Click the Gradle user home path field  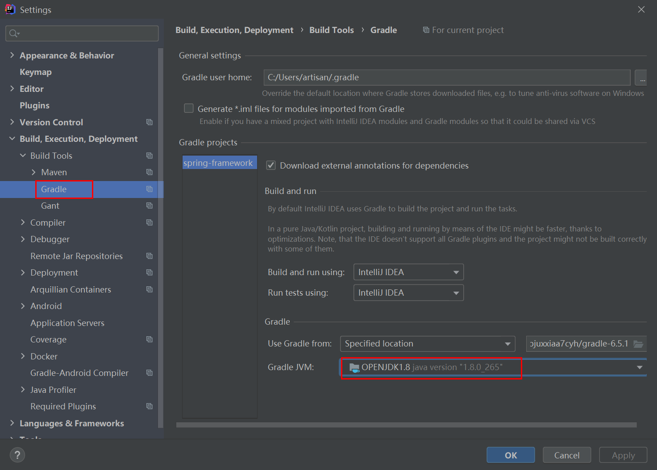[447, 78]
